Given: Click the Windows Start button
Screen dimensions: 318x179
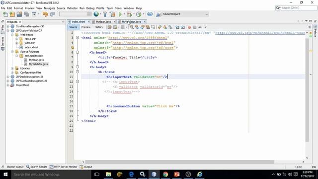Looking at the screenshot, I should (5, 175).
